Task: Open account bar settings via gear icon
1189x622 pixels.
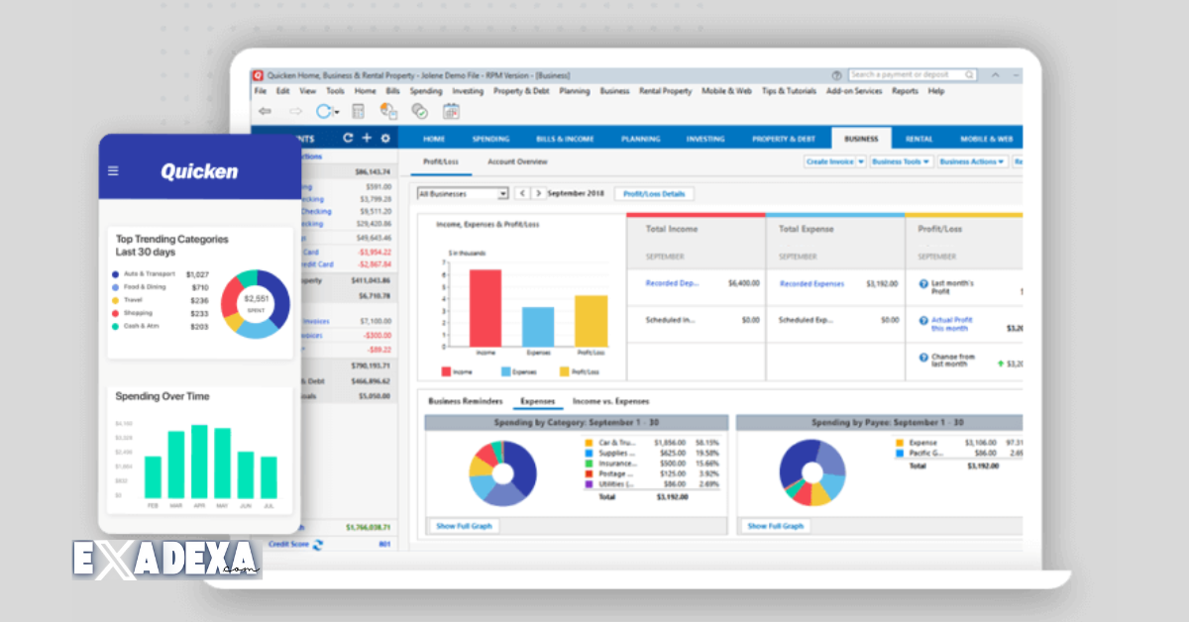Action: point(385,139)
